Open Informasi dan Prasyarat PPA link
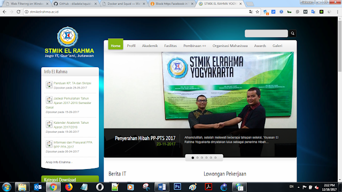This screenshot has width=342, height=192. (73, 145)
